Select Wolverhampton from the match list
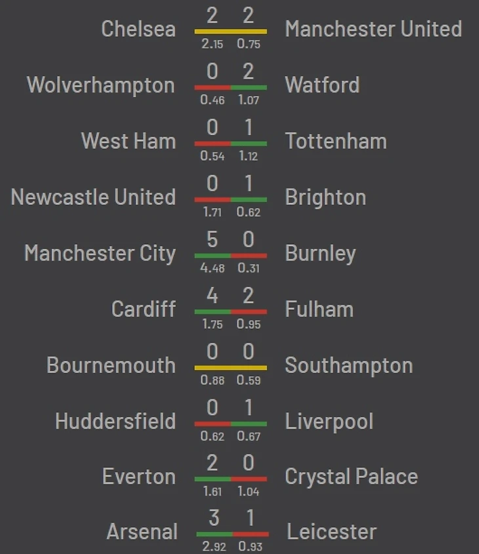This screenshot has height=554, width=479. click(100, 85)
